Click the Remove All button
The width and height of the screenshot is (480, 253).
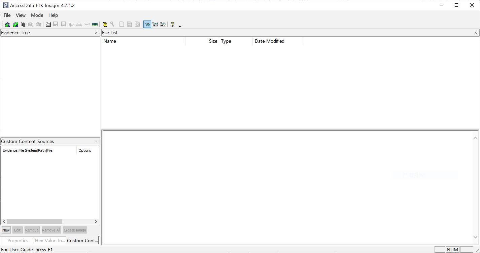51,230
